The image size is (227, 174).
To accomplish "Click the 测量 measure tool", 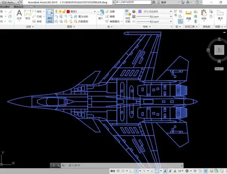I will pos(188,16).
